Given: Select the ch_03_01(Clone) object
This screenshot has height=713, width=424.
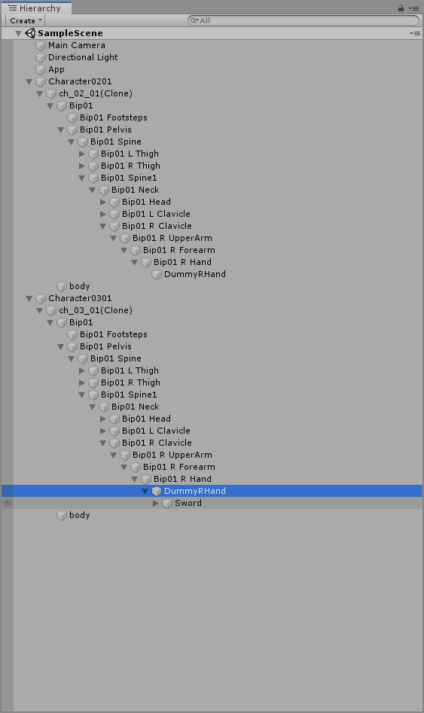Looking at the screenshot, I should (x=96, y=311).
